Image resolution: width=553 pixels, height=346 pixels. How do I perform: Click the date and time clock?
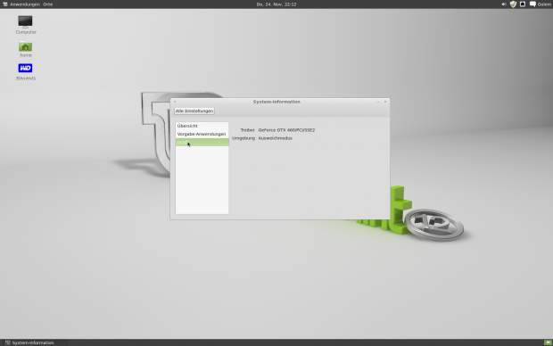tap(276, 4)
